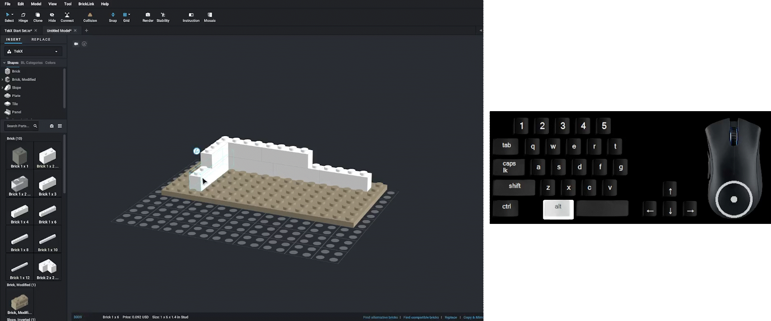The image size is (771, 321).
Task: Switch to TekX Start Set.io tab
Action: [18, 30]
